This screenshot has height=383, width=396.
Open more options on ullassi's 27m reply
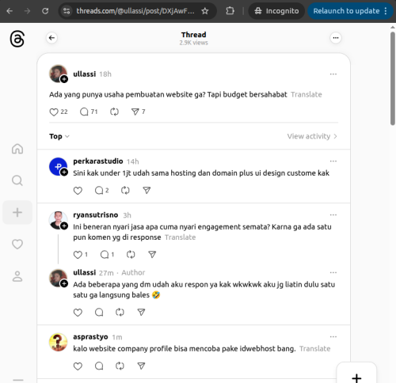point(333,272)
